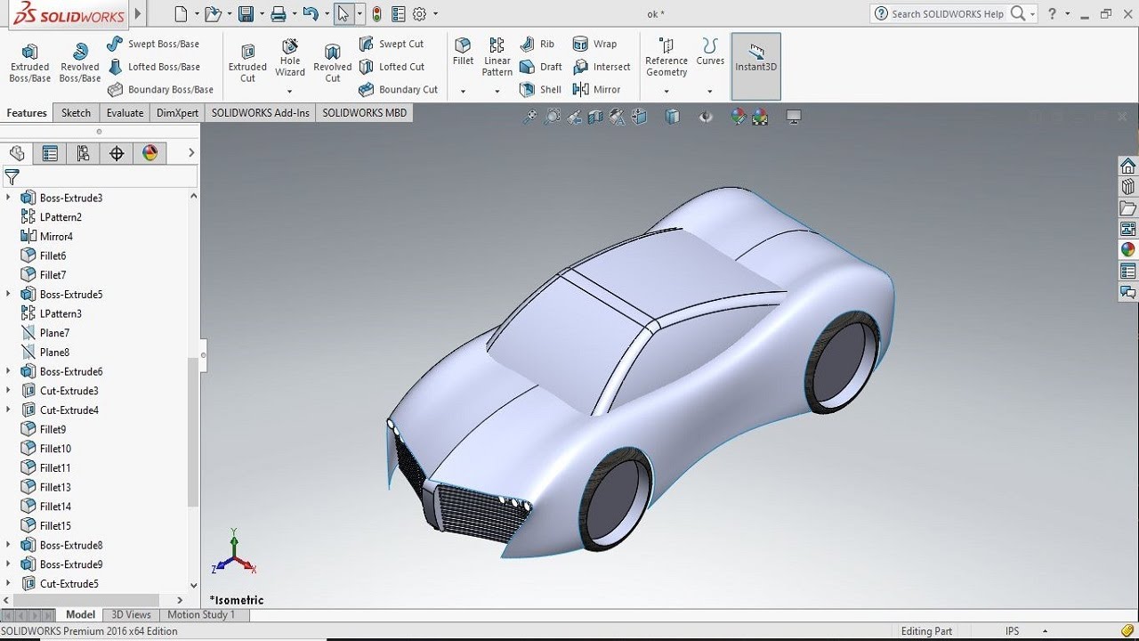The width and height of the screenshot is (1139, 641).
Task: Click the feature tree vertical scrollbar
Action: click(x=193, y=432)
